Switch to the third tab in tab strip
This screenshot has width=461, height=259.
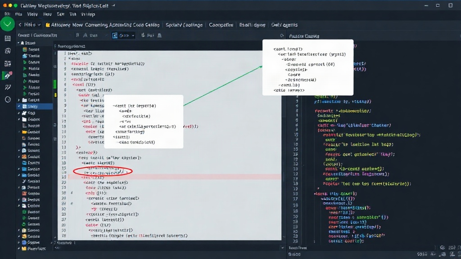tap(221, 25)
